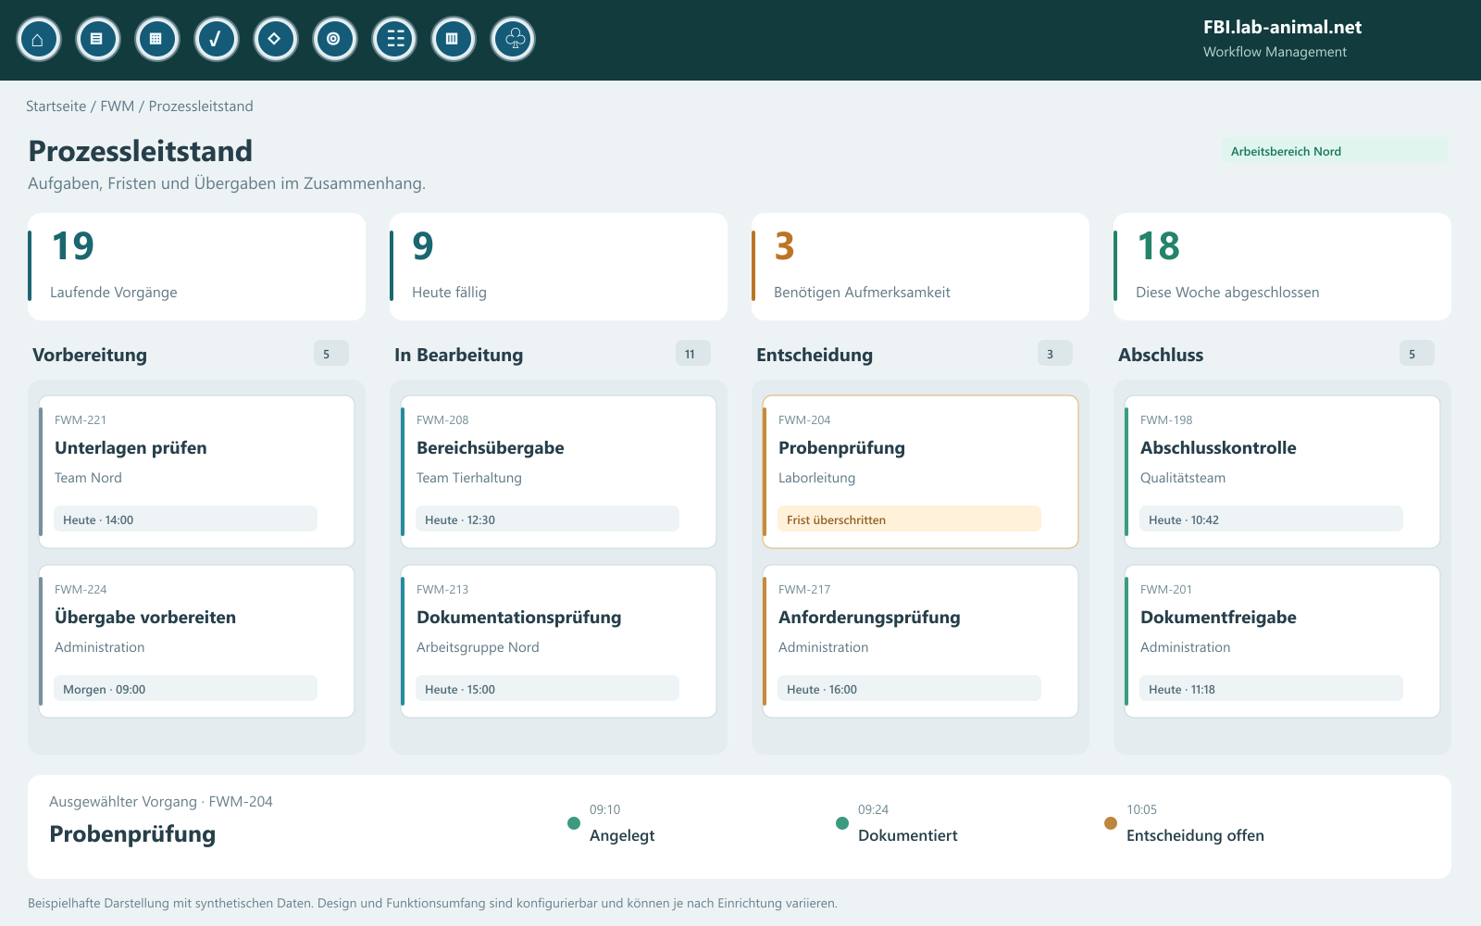Image resolution: width=1481 pixels, height=926 pixels.
Task: Click the Heute · 14:00 due label
Action: (185, 519)
